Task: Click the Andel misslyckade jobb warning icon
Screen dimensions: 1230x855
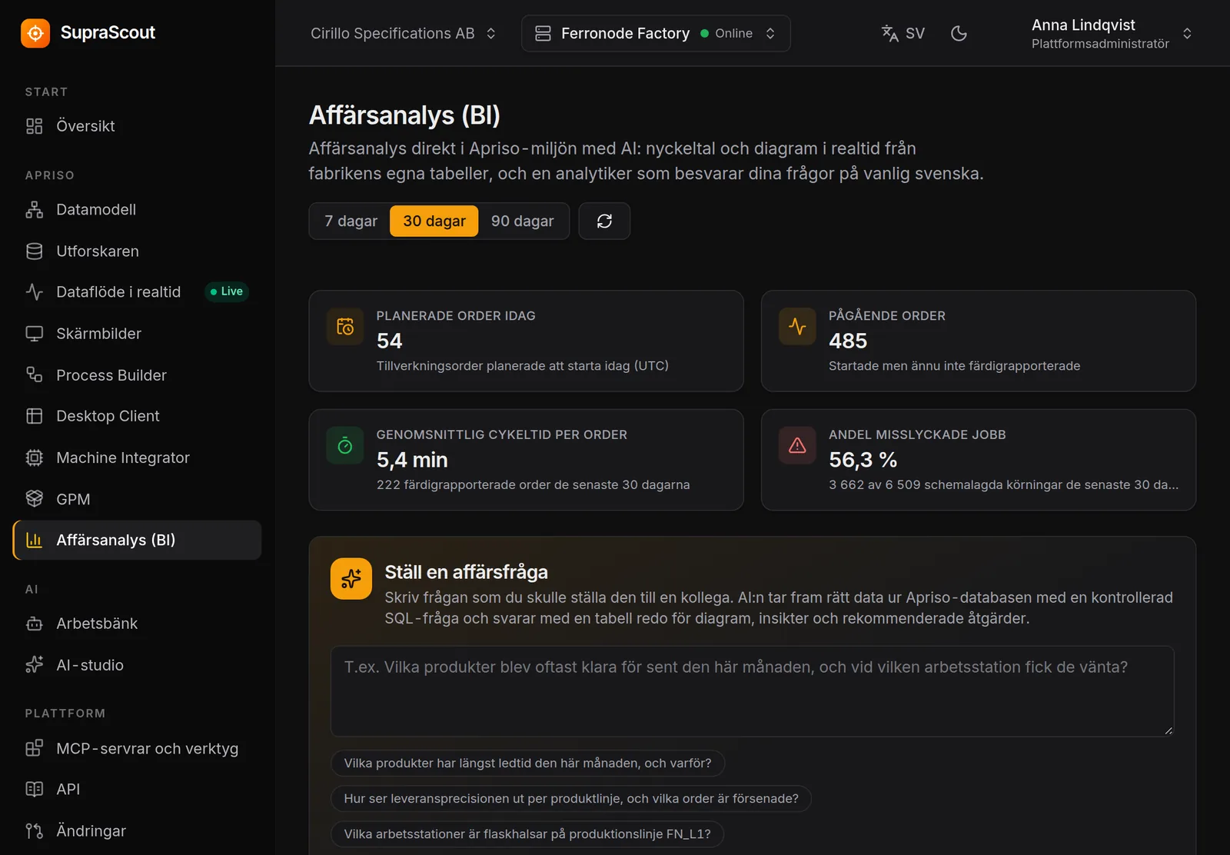Action: click(797, 446)
